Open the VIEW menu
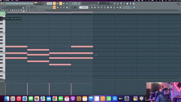Viewport: 181px width, 102px height. tap(20, 3)
